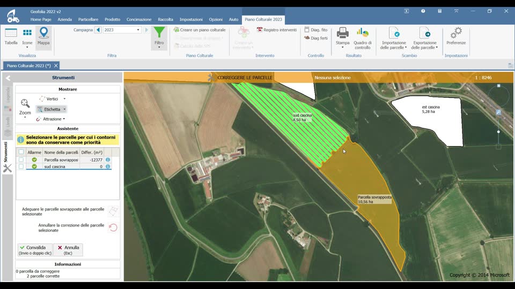Image resolution: width=515 pixels, height=289 pixels.
Task: Click the compass north marker
Action: [x=498, y=86]
